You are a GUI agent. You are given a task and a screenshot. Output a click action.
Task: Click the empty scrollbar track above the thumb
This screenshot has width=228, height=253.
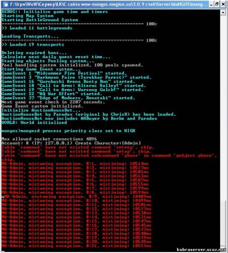[x=223, y=108]
